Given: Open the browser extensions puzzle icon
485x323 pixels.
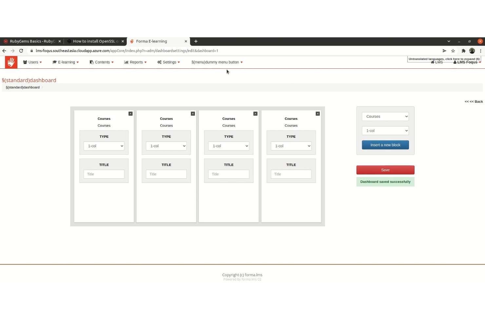Looking at the screenshot, I should (x=463, y=51).
